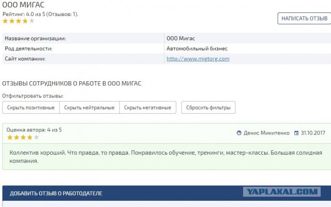Image resolution: width=331 pixels, height=207 pixels.
Task: Click the ООО Мигас table value
Action: point(180,38)
